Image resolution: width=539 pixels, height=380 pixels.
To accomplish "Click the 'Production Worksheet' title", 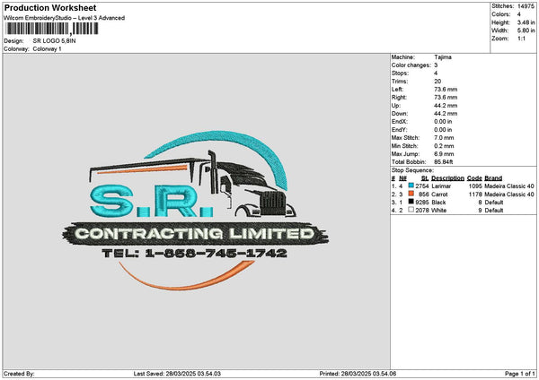I will click(50, 8).
